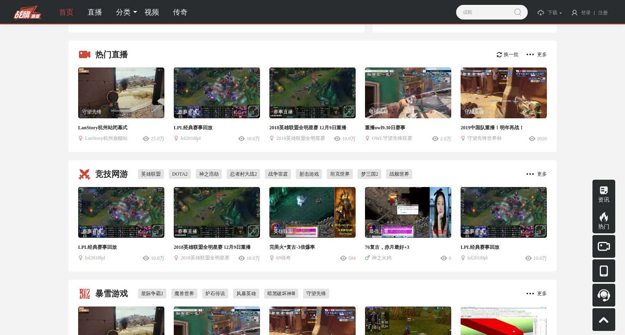The width and height of the screenshot is (625, 335).
Task: Click the customer service headset icon
Action: click(604, 295)
